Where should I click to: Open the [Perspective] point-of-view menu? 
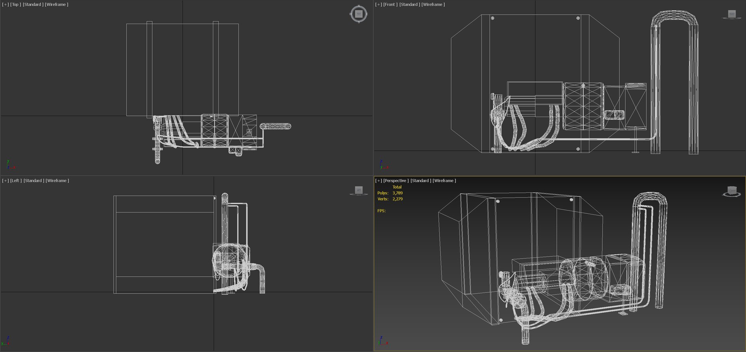396,181
